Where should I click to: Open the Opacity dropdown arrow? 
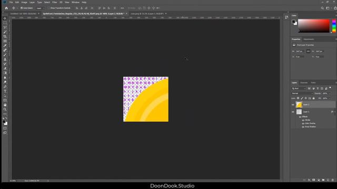click(329, 93)
